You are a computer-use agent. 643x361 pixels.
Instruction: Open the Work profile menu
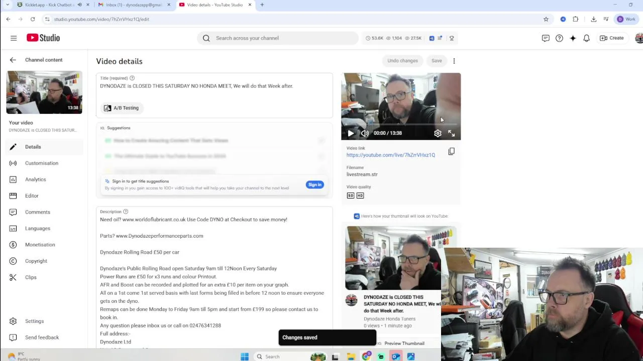pos(626,19)
